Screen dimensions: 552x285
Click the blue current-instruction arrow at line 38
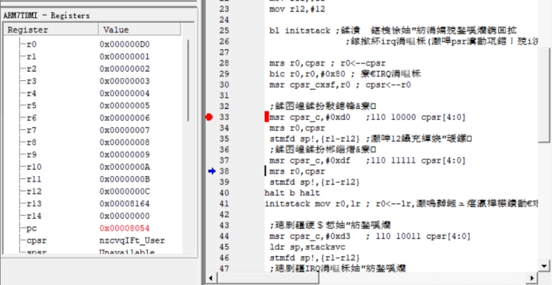point(212,171)
